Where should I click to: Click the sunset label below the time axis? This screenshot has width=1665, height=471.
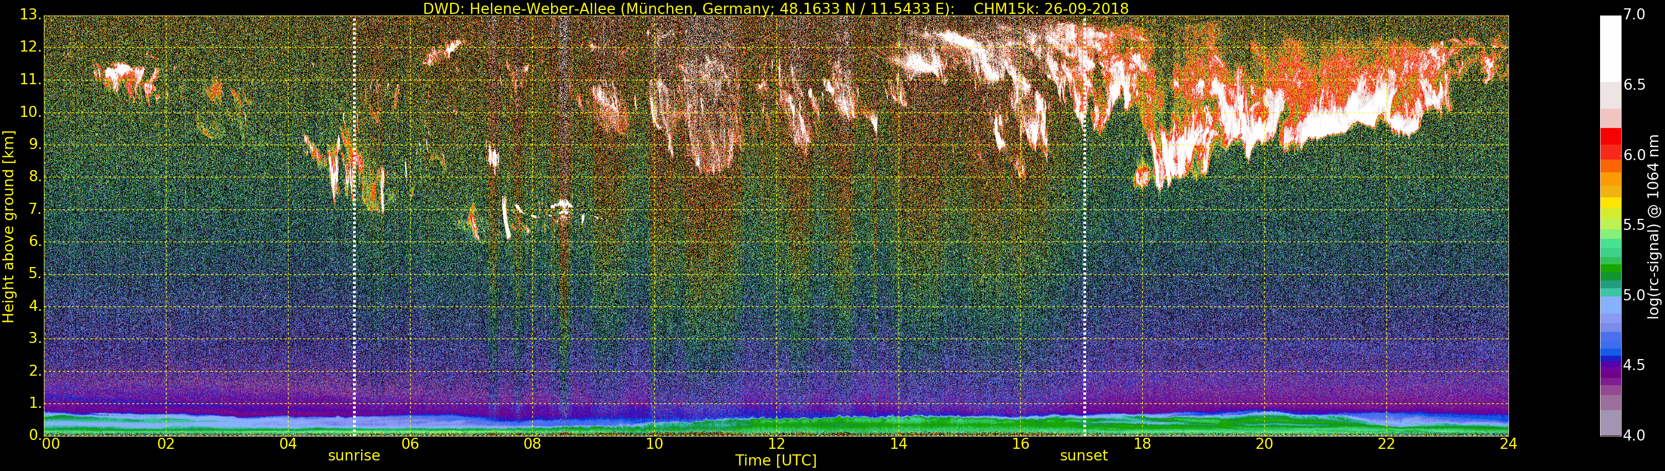[1083, 455]
